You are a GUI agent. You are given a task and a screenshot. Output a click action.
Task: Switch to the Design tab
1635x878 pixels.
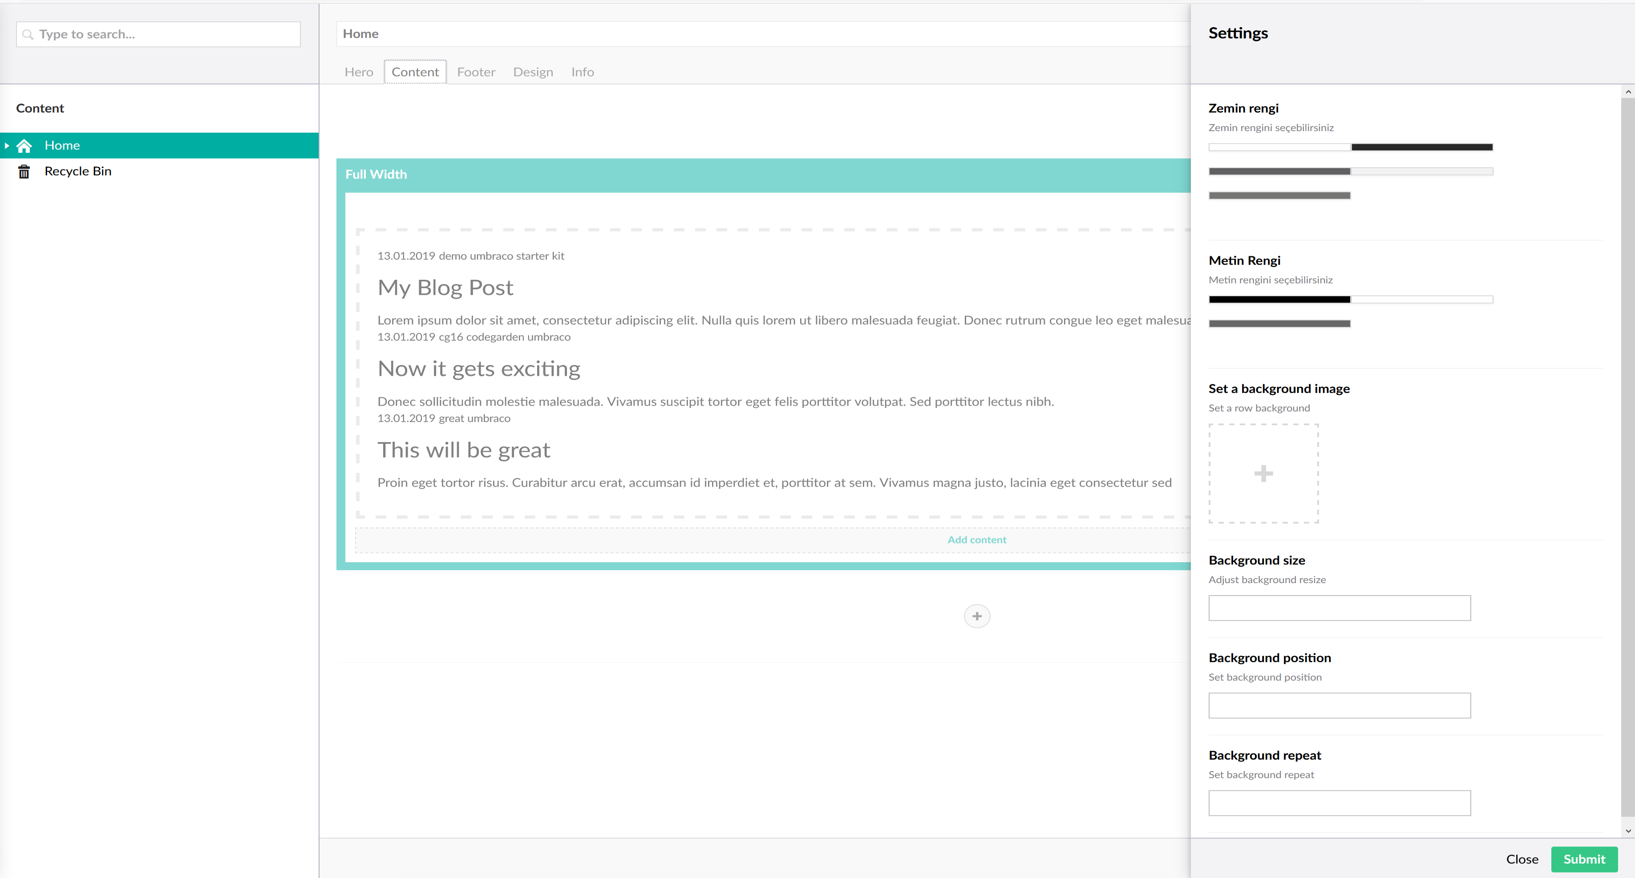coord(533,72)
